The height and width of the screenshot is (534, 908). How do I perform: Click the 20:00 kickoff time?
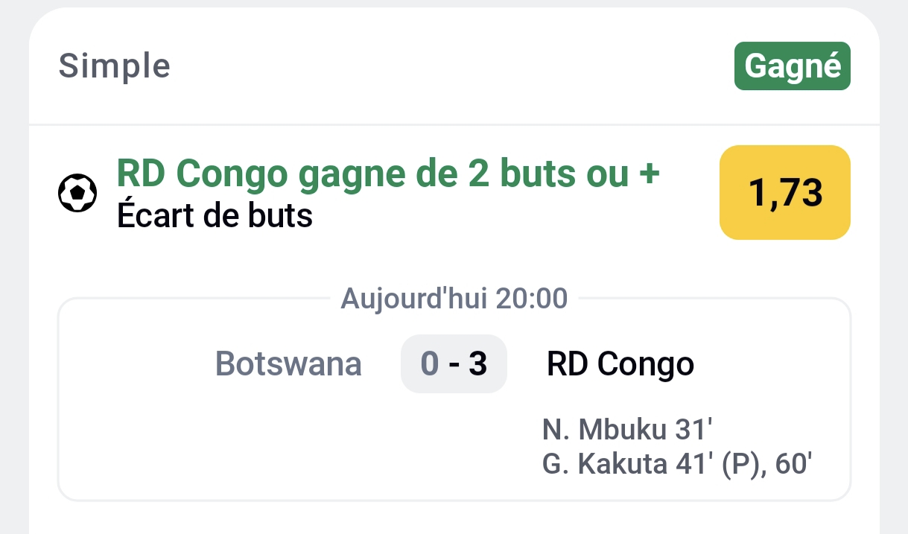(x=532, y=299)
